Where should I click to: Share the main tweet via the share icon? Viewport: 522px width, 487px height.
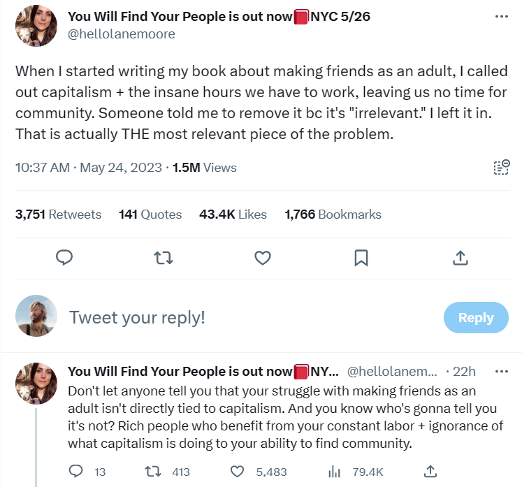click(461, 258)
